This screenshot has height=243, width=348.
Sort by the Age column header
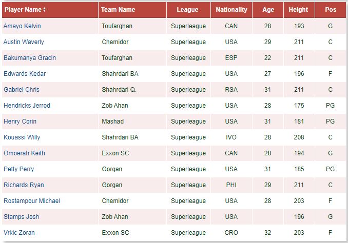268,10
